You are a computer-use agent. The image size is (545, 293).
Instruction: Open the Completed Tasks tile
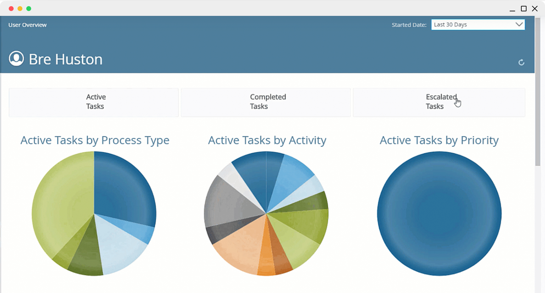point(266,102)
